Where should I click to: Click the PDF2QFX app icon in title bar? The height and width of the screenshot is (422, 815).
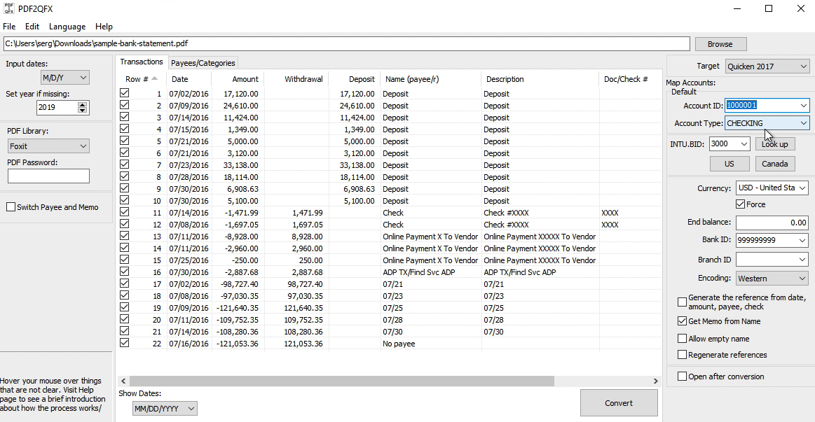click(x=9, y=9)
